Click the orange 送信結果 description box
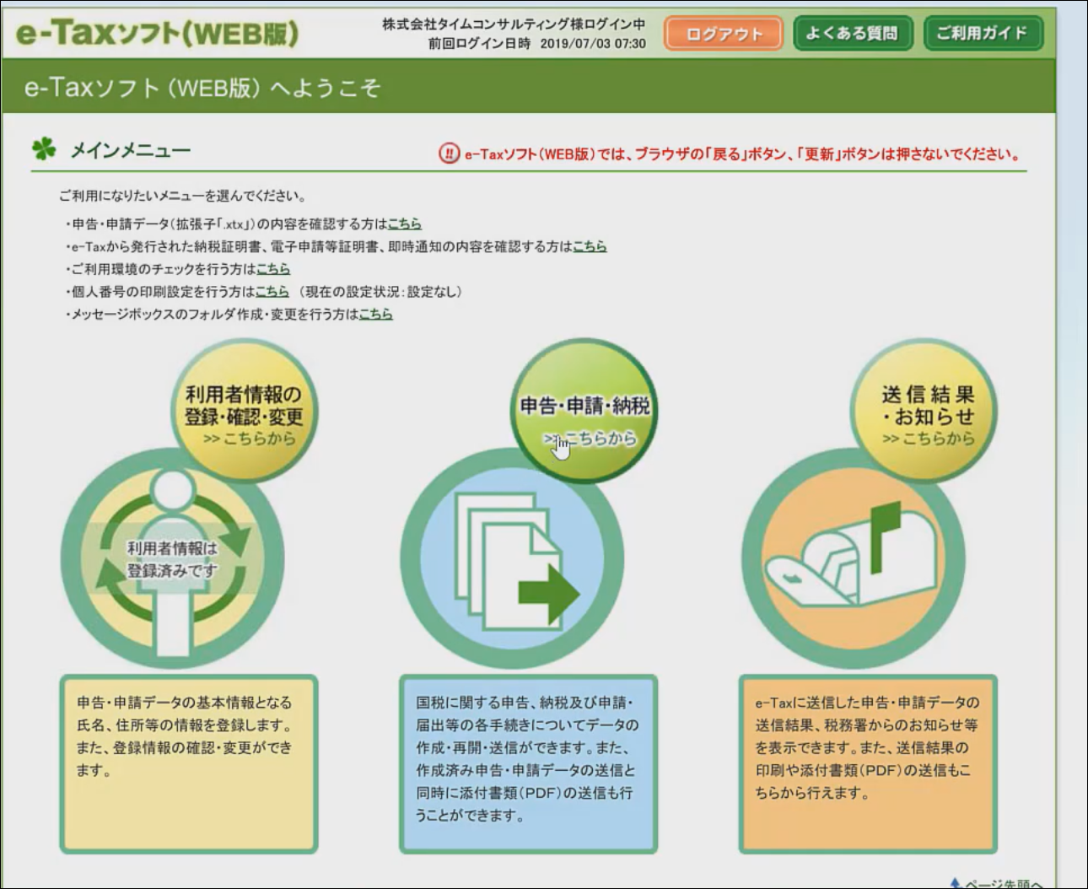Image resolution: width=1088 pixels, height=889 pixels. 869,764
